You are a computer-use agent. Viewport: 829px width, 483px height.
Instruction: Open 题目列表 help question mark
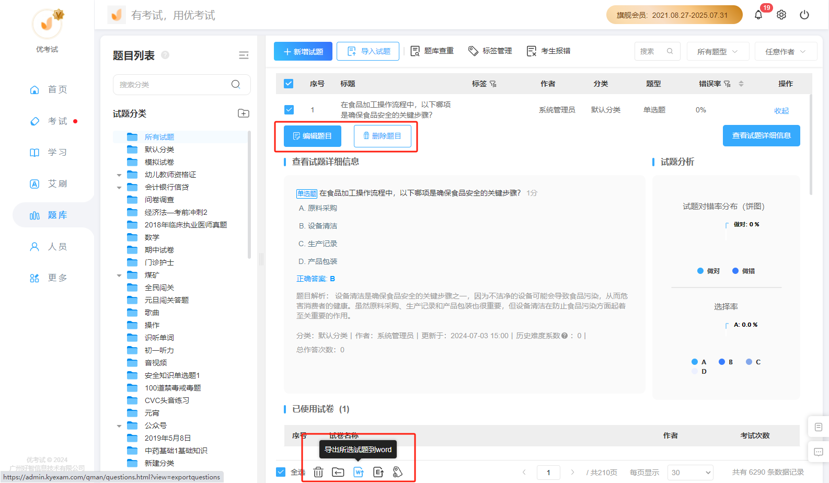click(x=165, y=55)
